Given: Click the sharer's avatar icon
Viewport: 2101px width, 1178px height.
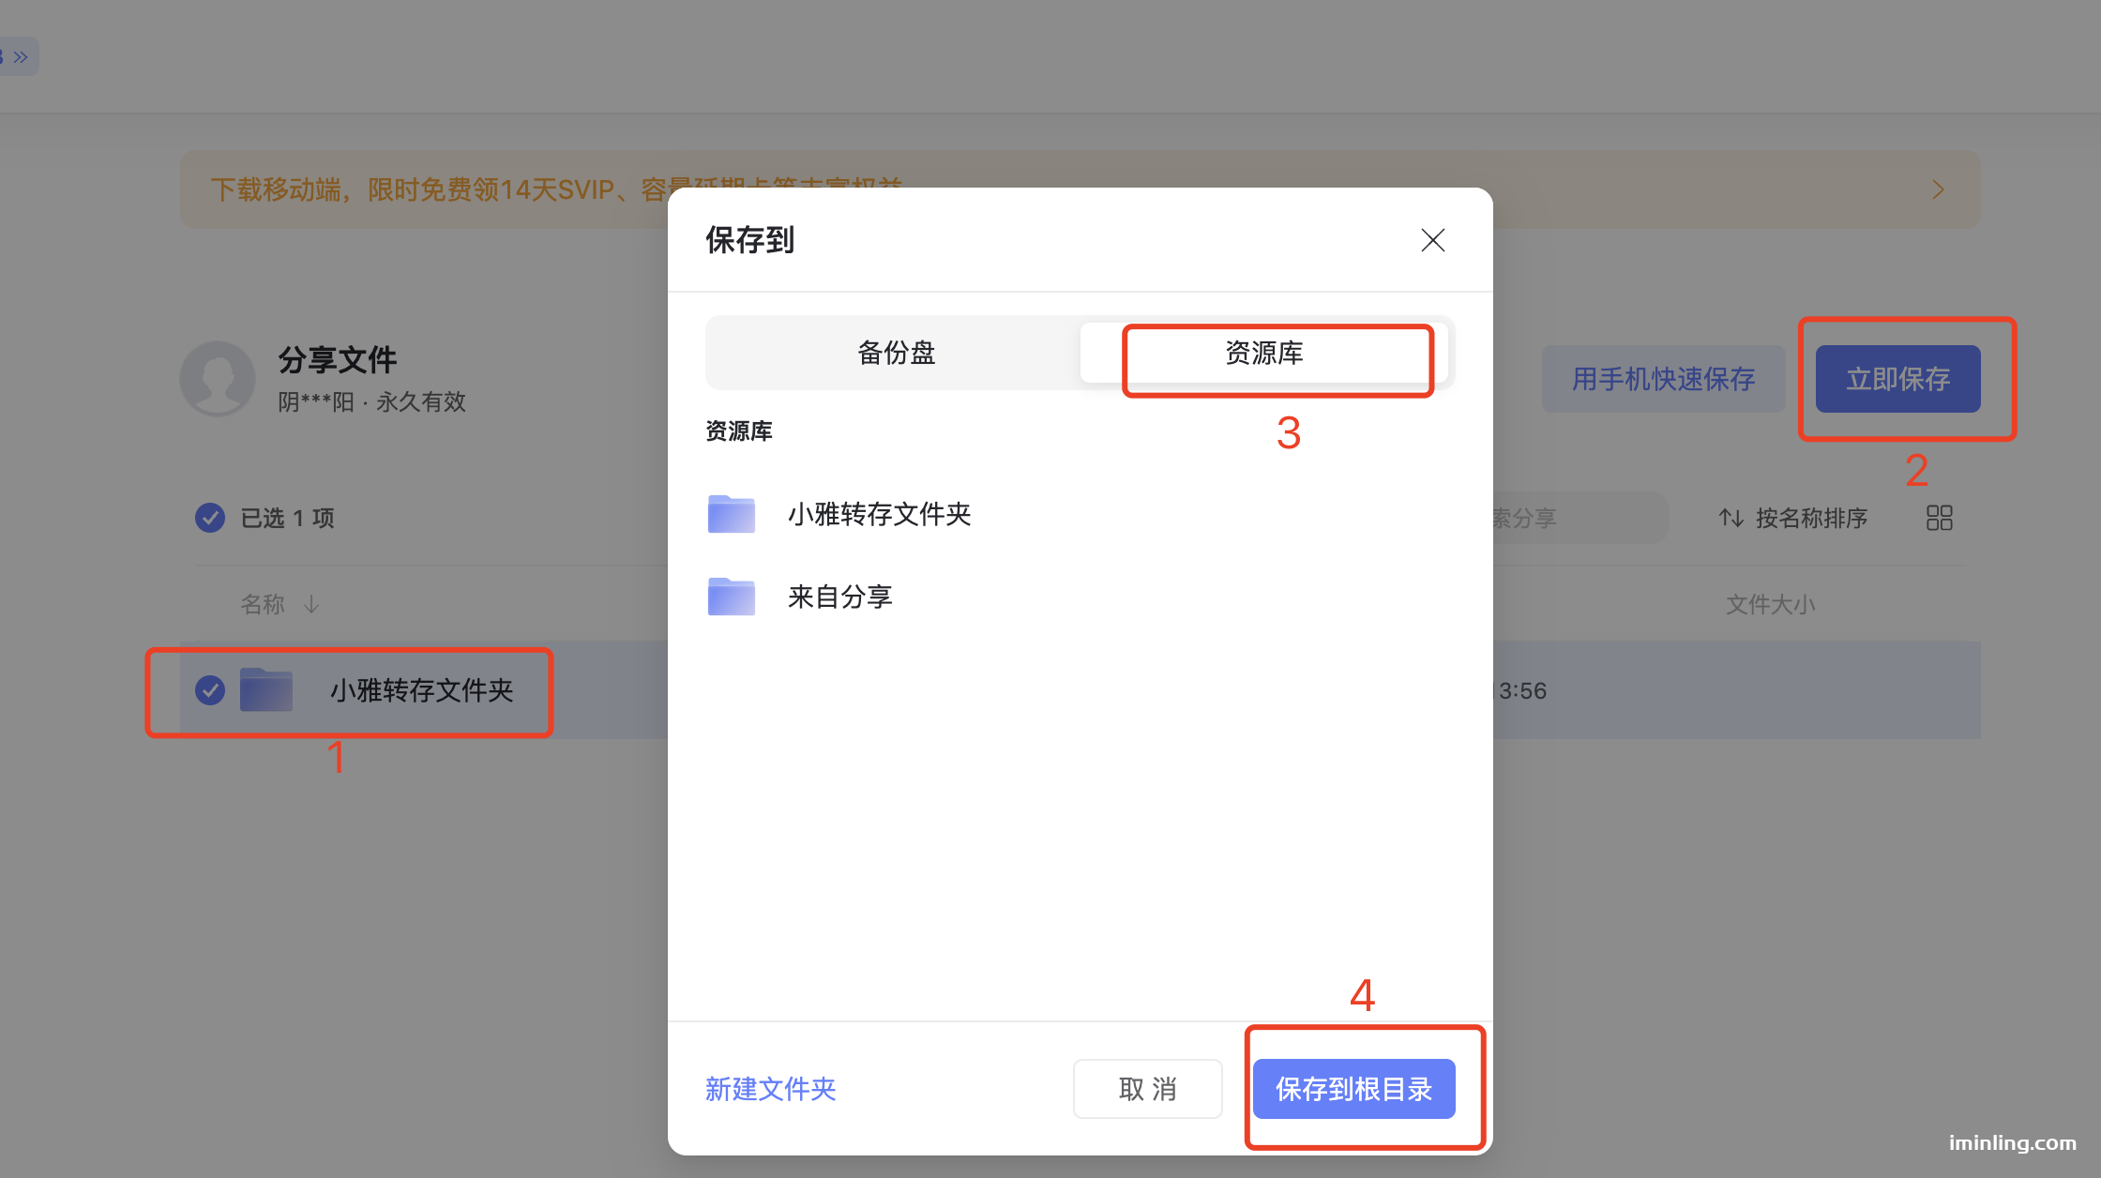Looking at the screenshot, I should [218, 379].
